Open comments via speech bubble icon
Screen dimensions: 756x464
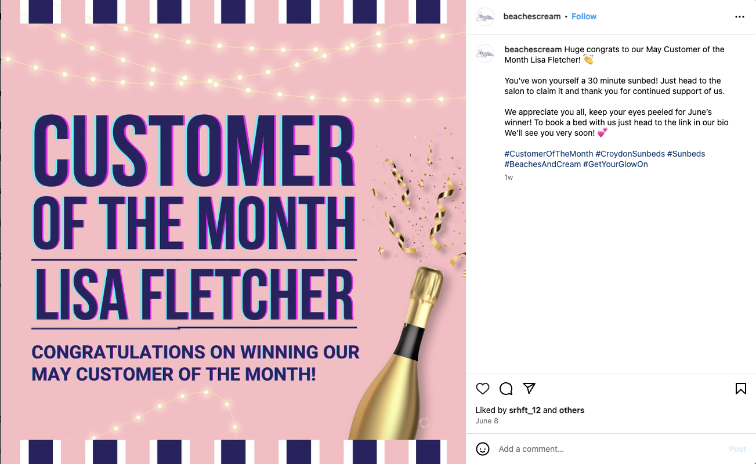pyautogui.click(x=506, y=389)
